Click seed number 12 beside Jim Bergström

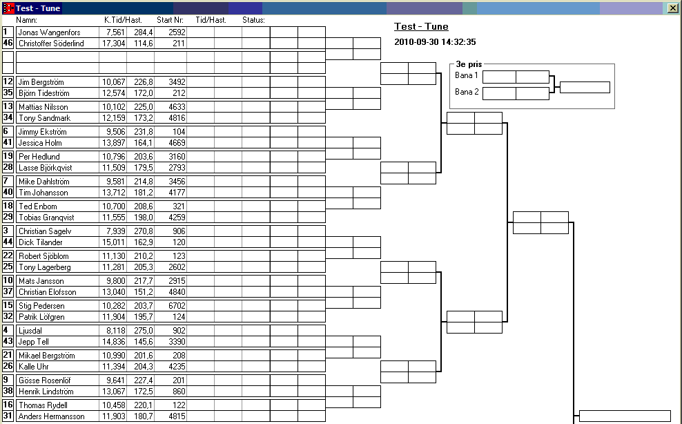(x=8, y=82)
